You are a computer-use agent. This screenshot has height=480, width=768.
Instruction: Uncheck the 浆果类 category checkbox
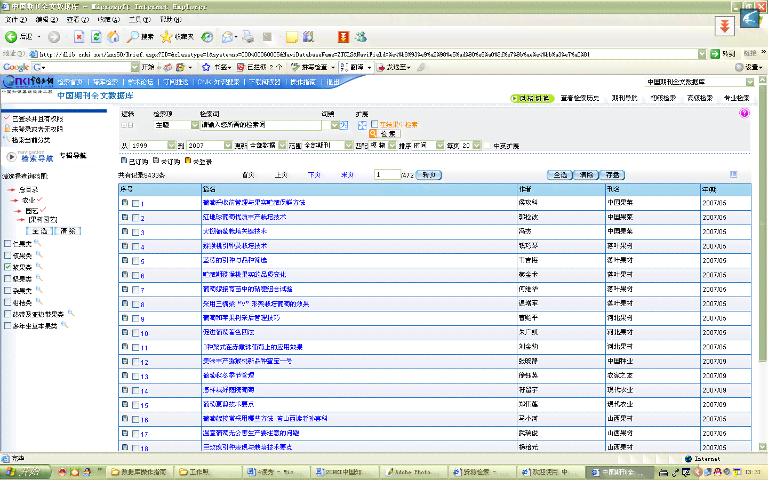(8, 267)
